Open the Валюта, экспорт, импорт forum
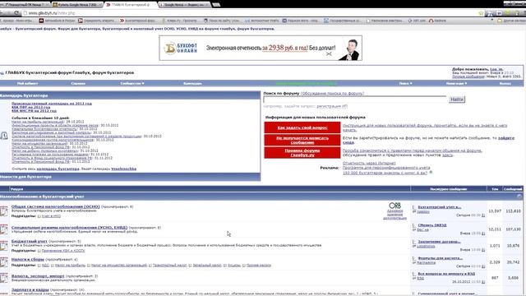 click(38, 276)
